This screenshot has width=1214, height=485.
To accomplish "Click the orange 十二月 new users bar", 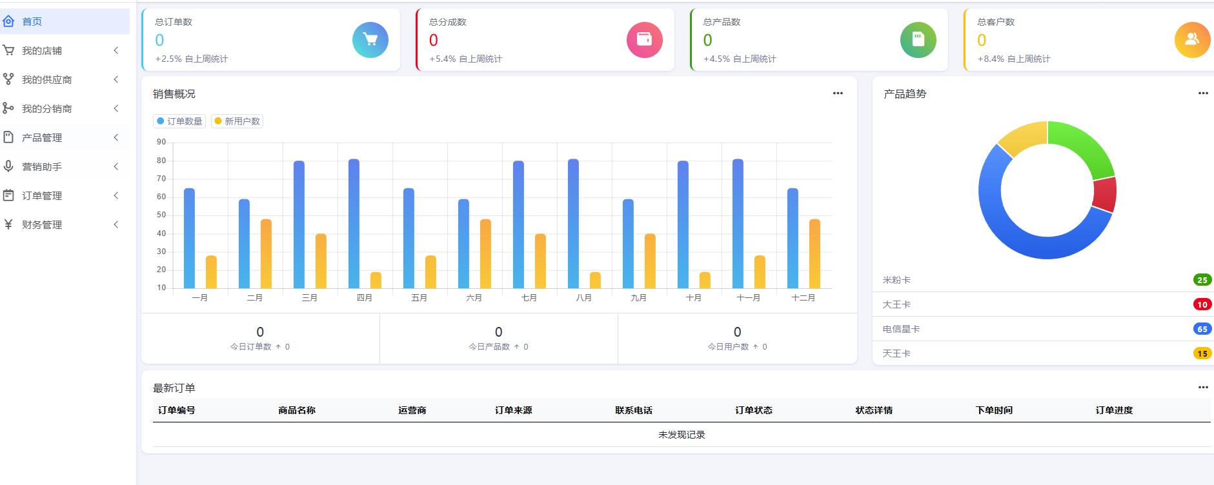I will coord(814,253).
